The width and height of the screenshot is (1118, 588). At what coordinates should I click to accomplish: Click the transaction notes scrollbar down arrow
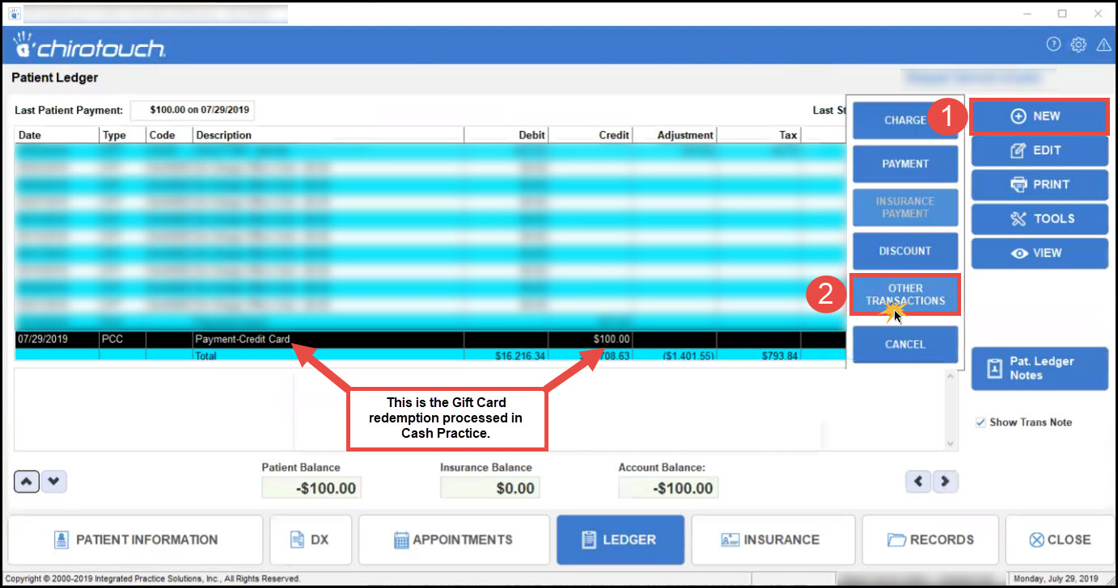951,443
